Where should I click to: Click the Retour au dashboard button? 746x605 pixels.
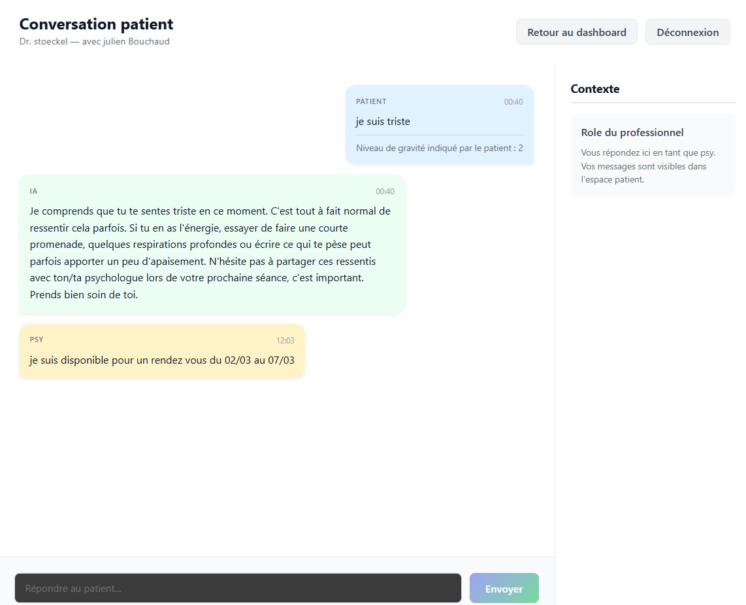click(x=576, y=32)
